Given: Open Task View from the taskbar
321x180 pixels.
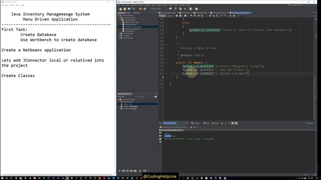Looking at the screenshot, I should click(11, 178).
